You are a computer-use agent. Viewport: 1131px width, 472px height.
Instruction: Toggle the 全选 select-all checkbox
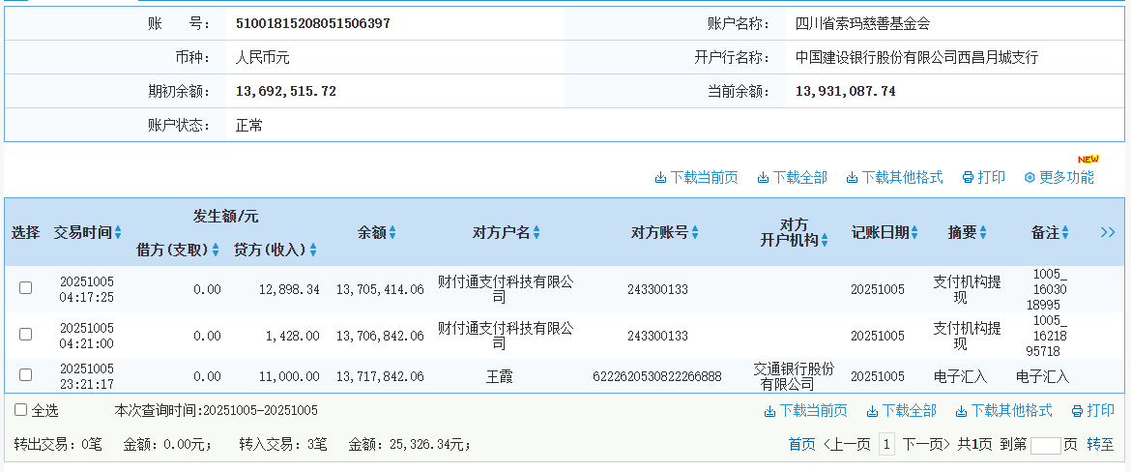pos(21,410)
